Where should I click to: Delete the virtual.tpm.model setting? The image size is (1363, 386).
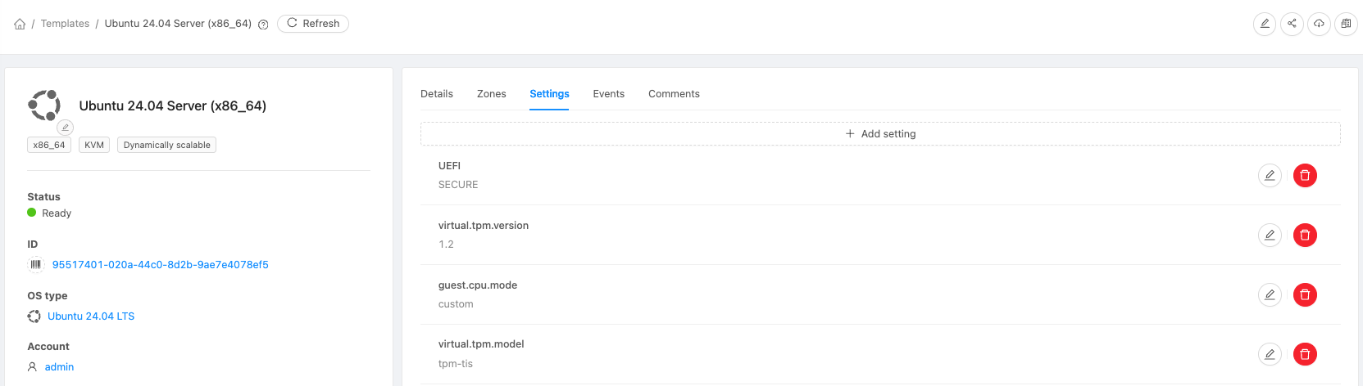(1305, 354)
